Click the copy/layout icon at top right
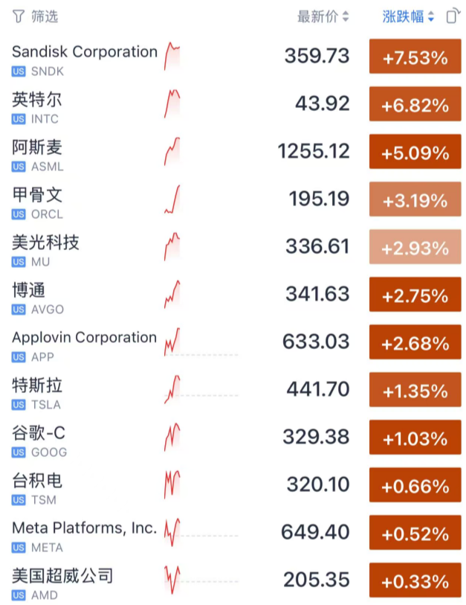Viewport: 466px width, 605px height. [452, 16]
